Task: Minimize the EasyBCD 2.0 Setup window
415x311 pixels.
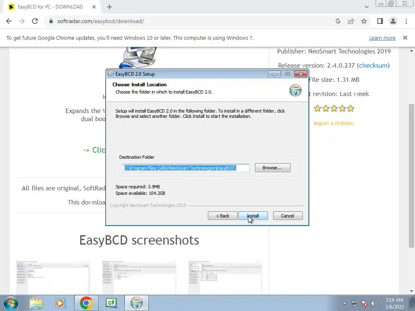Action: tap(274, 74)
